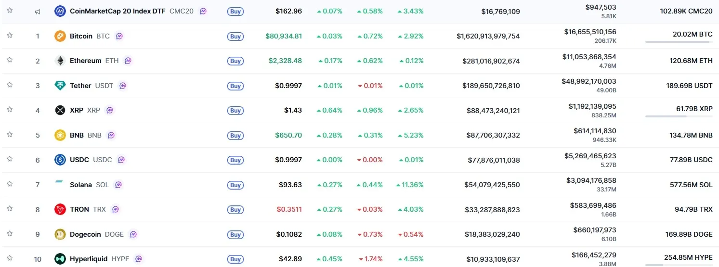Viewport: 719px width, 267px height.
Task: Click the purple chart badge beside XRP
Action: [110, 110]
